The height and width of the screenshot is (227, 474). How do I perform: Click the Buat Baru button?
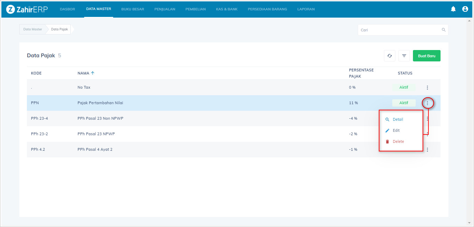coord(426,56)
